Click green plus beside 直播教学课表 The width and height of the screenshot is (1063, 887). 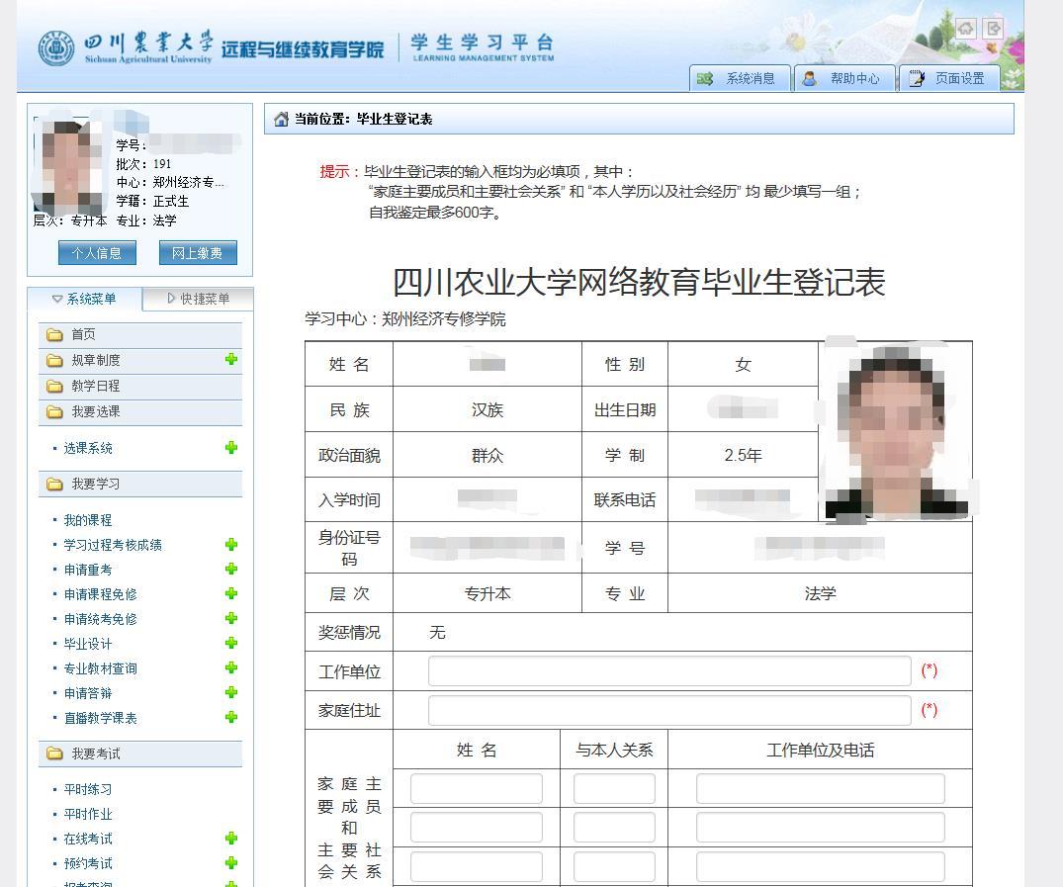[231, 717]
